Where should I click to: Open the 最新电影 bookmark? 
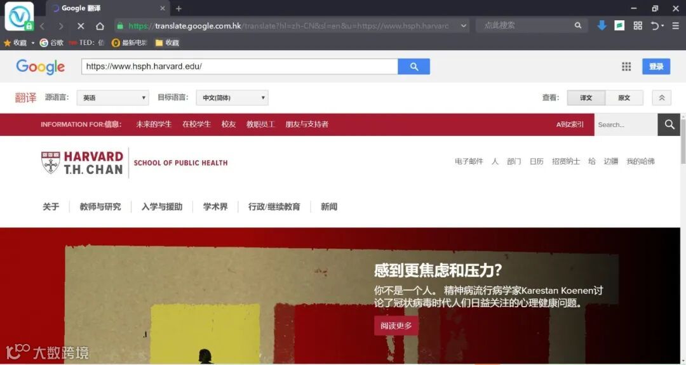coord(130,43)
